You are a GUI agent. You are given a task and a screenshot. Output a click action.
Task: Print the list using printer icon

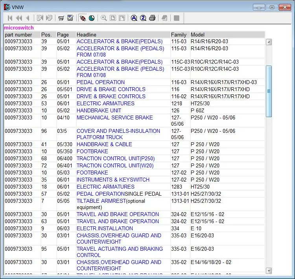152,18
